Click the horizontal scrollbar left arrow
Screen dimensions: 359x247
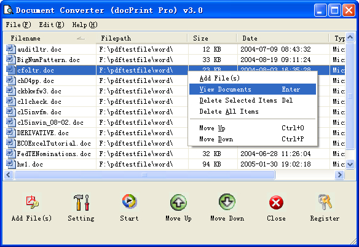pos(9,175)
